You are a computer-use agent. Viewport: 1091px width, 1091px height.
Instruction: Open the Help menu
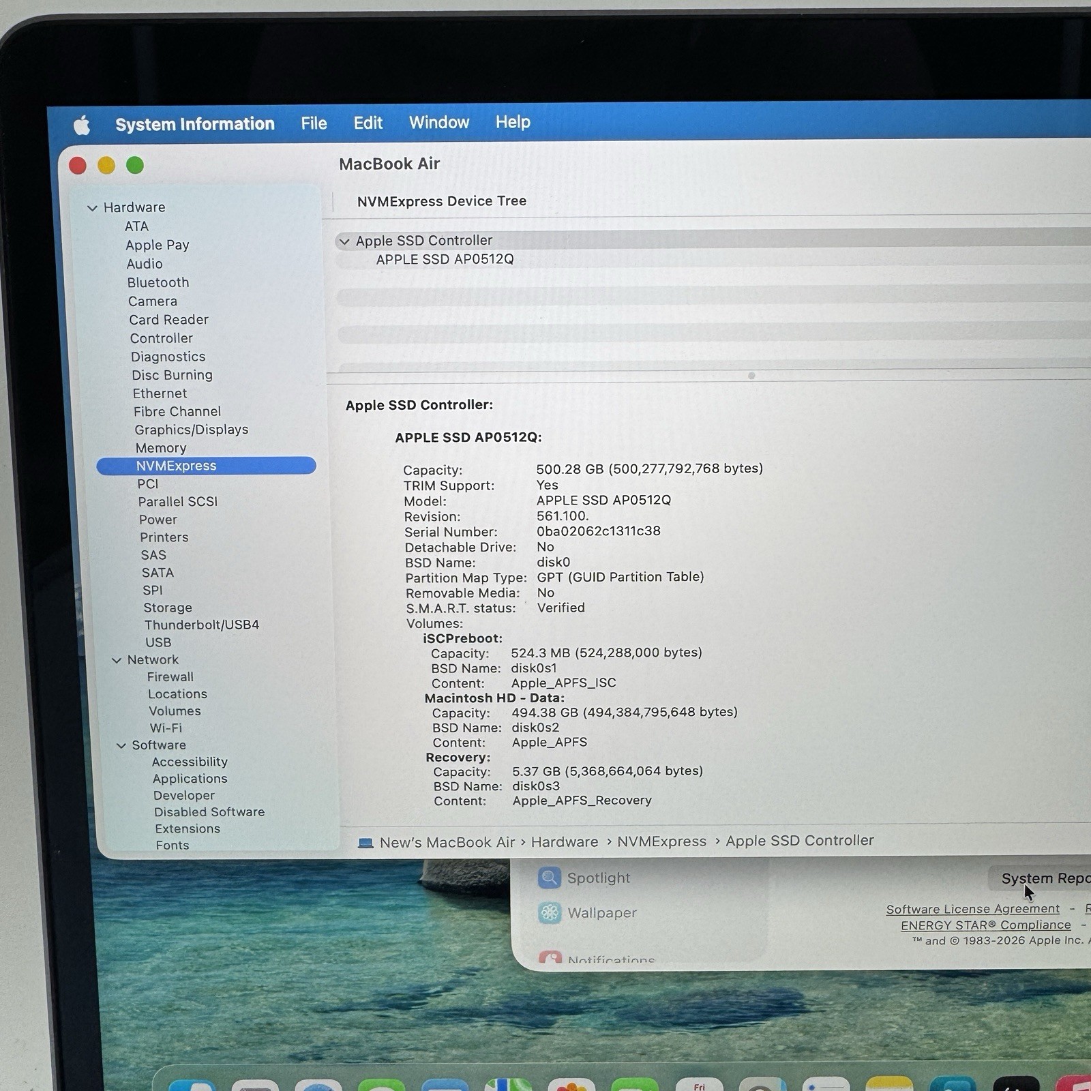coord(513,122)
